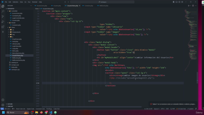Screen dimensions: 204x115
Task: Switch to the Conexion.php tab
Action: pos(88,6)
